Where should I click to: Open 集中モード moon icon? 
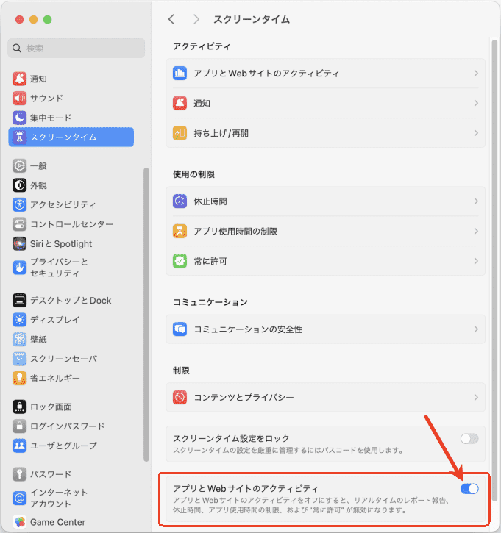click(19, 118)
